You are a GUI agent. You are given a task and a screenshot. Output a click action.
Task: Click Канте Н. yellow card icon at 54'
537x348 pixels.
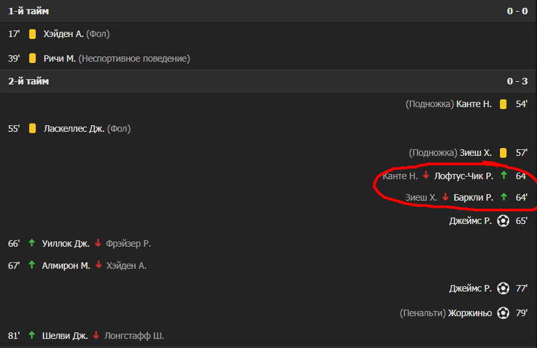tap(503, 104)
